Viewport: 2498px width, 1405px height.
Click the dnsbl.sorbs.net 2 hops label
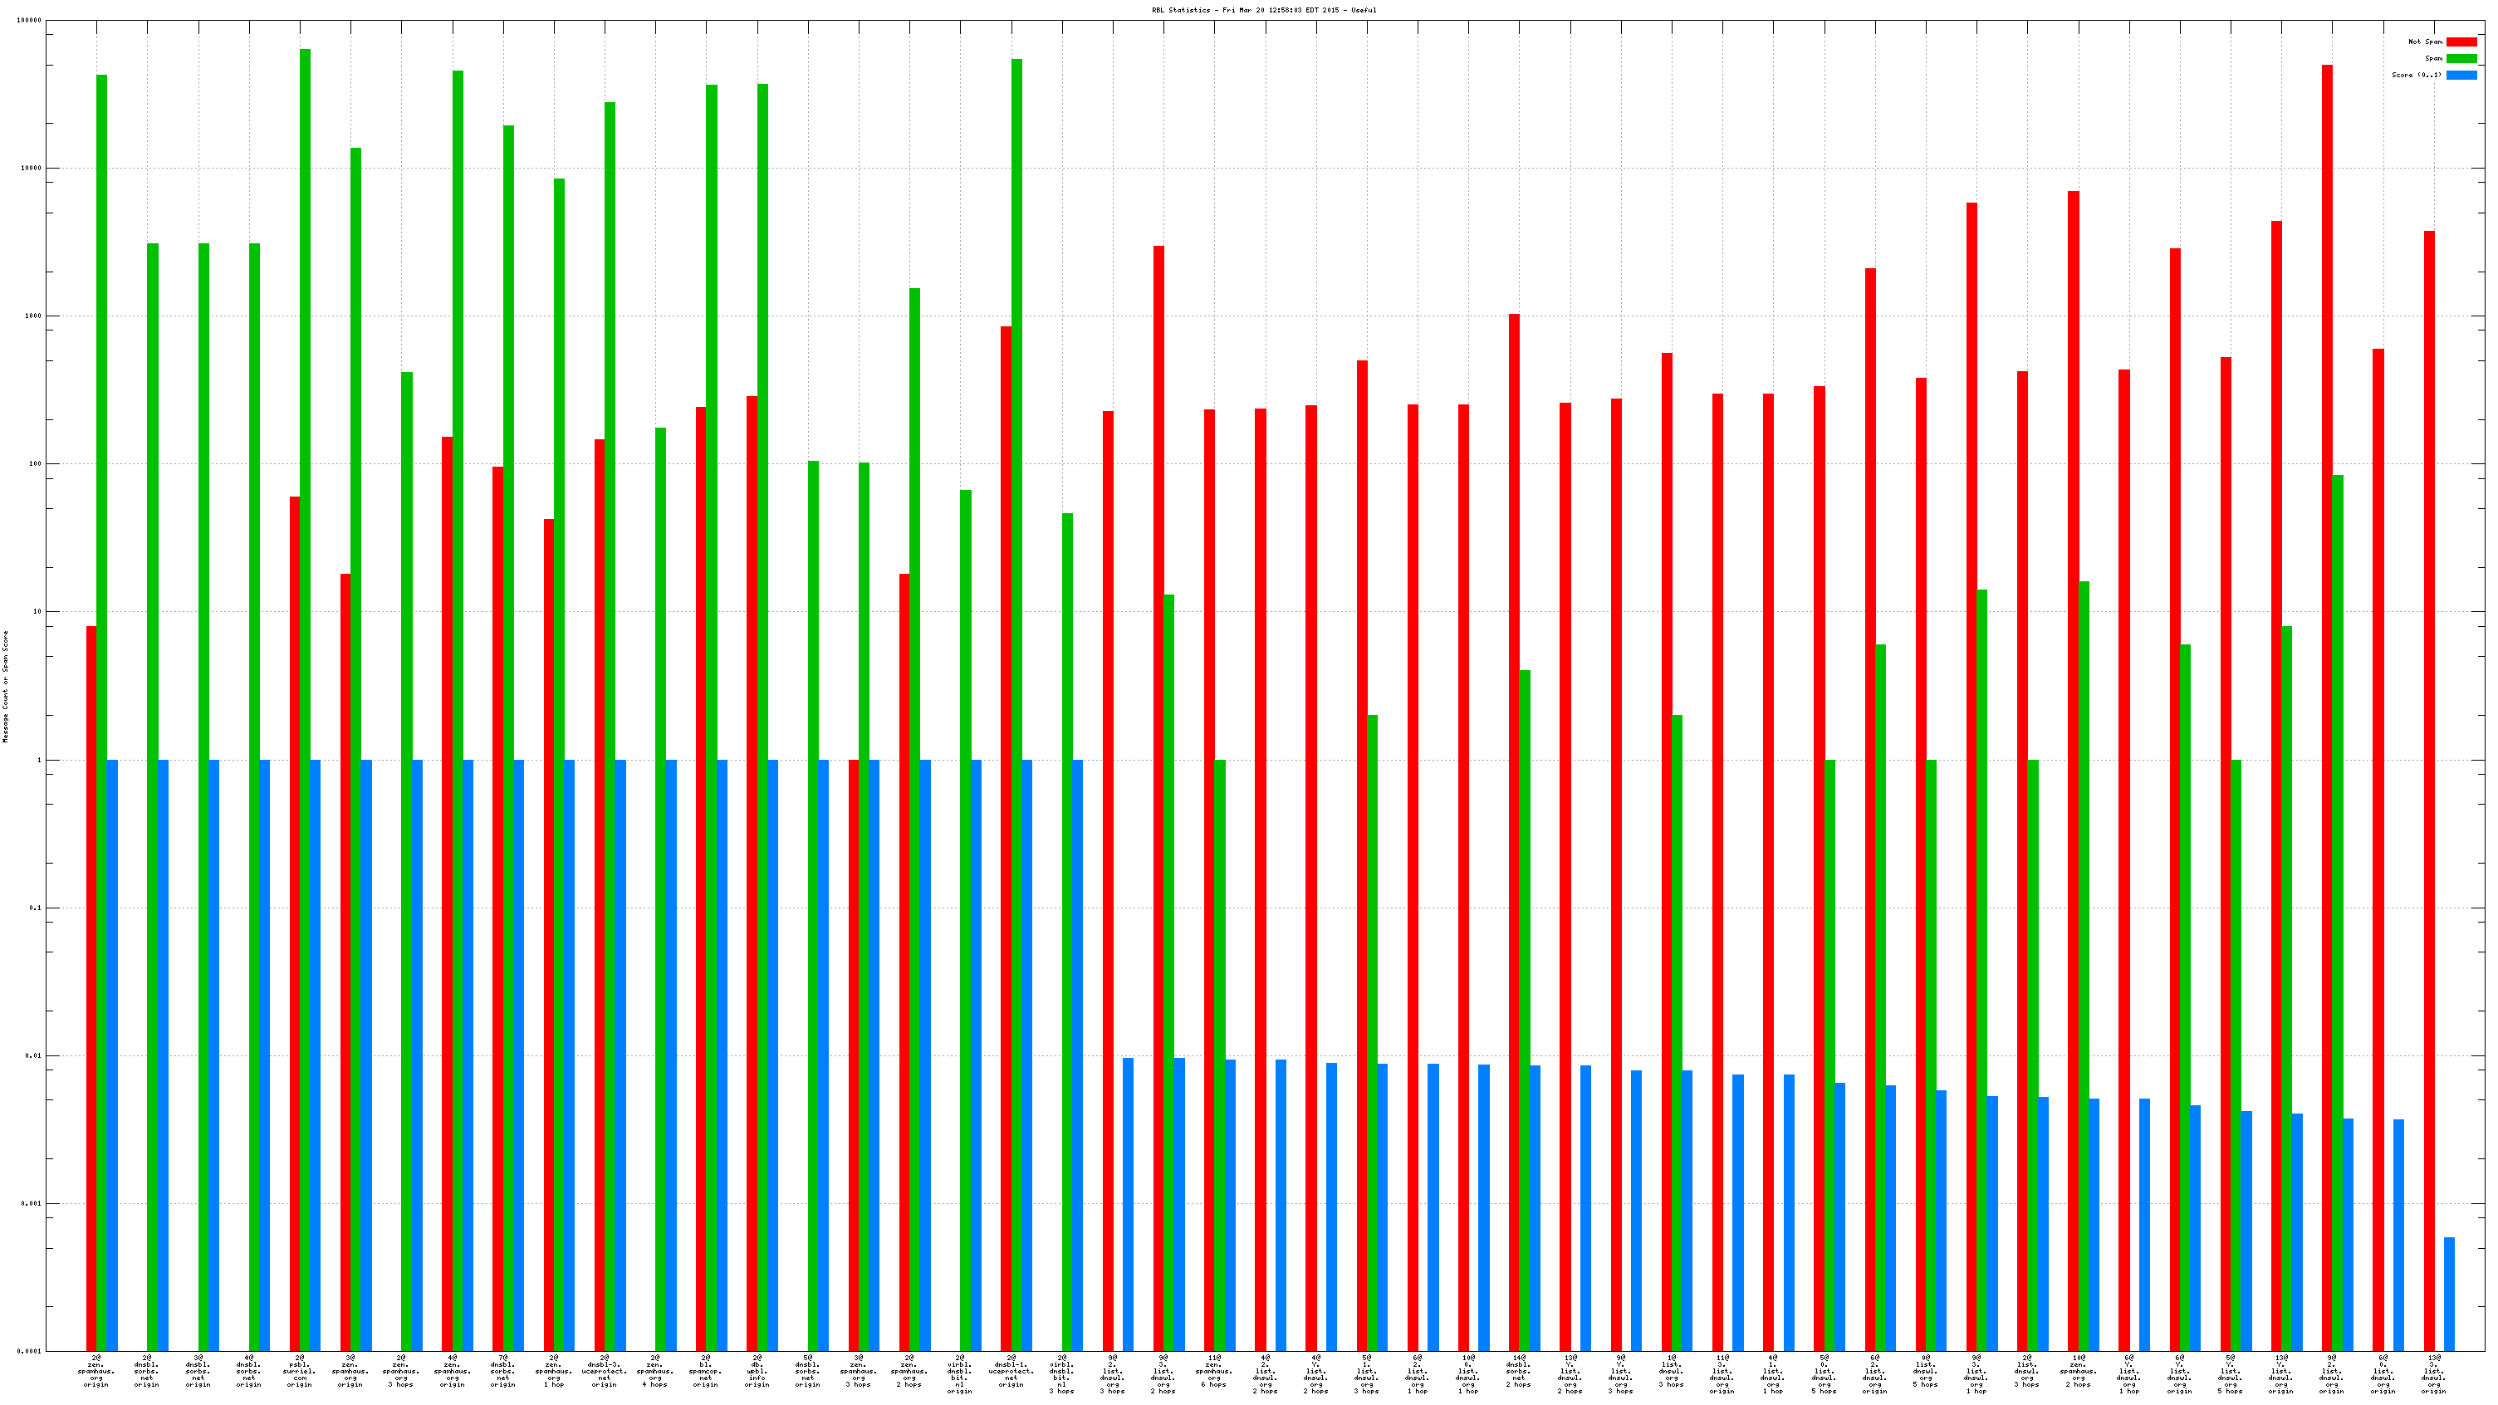[1519, 1370]
